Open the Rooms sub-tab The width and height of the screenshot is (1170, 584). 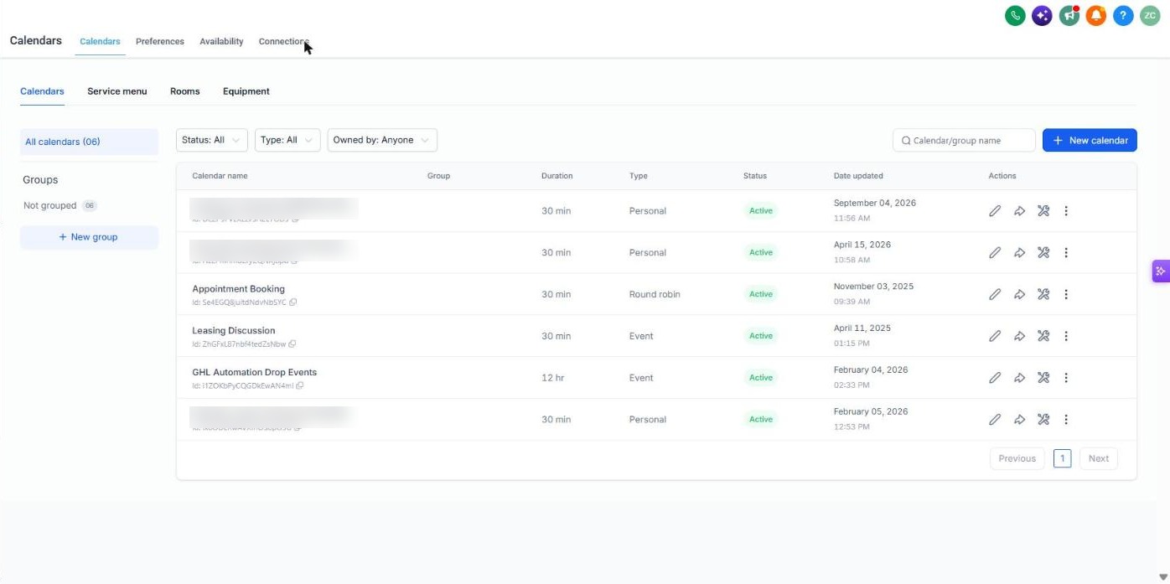tap(184, 91)
